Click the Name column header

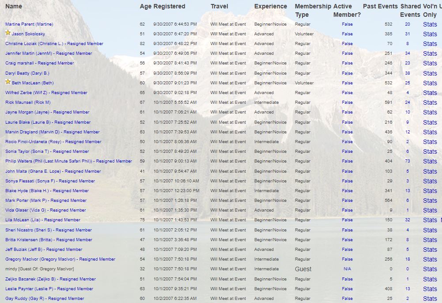click(x=14, y=6)
